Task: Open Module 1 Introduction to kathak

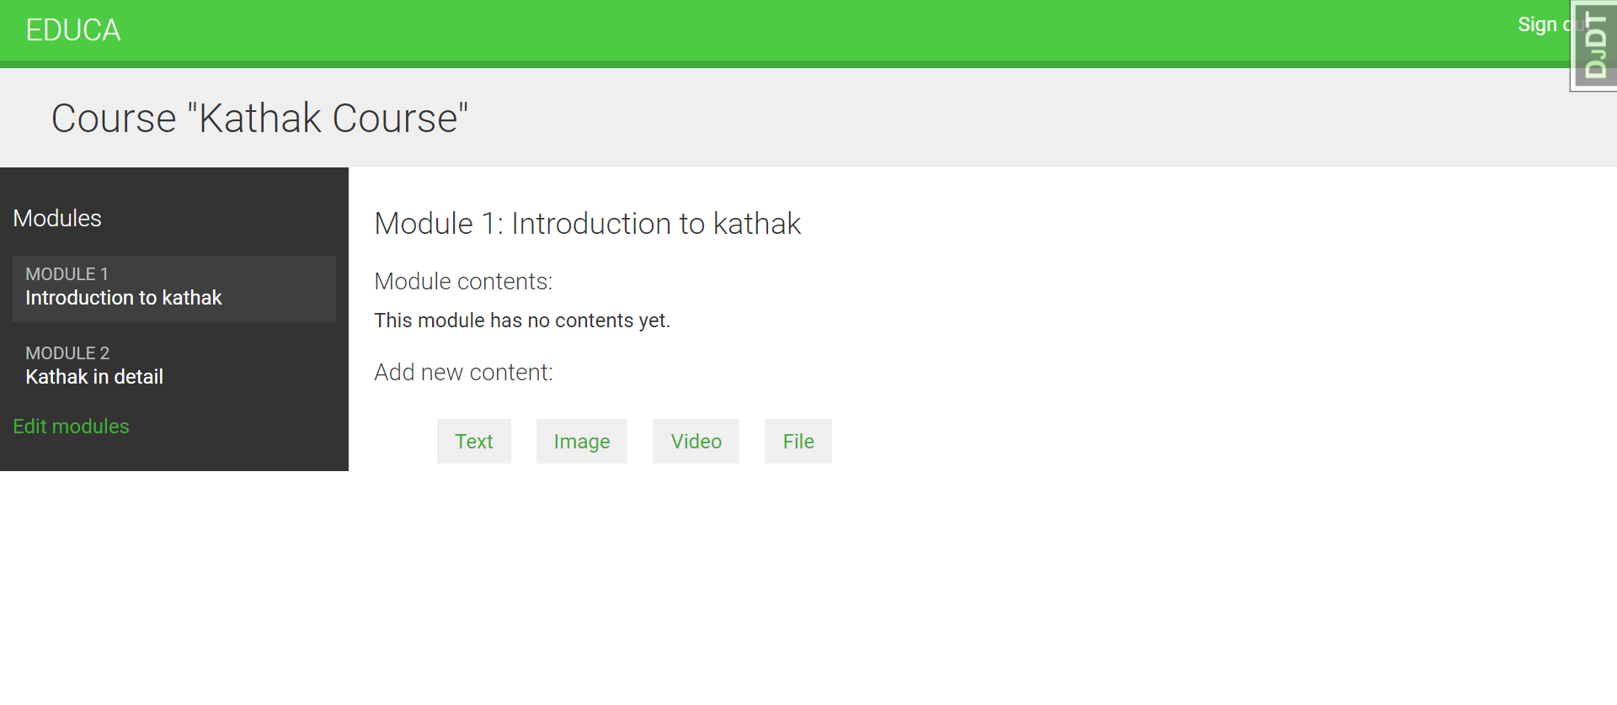Action: tap(124, 287)
